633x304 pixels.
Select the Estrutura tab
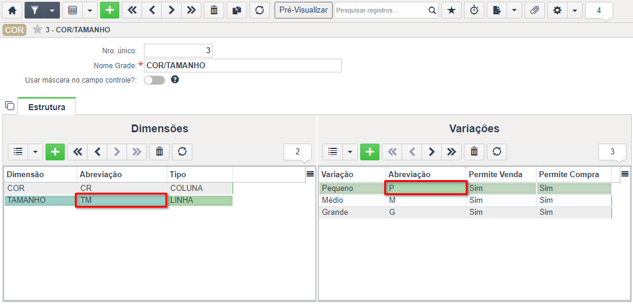coord(47,107)
